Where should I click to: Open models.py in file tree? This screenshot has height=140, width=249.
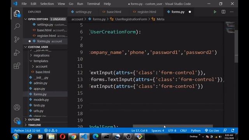pyautogui.click(x=41, y=100)
